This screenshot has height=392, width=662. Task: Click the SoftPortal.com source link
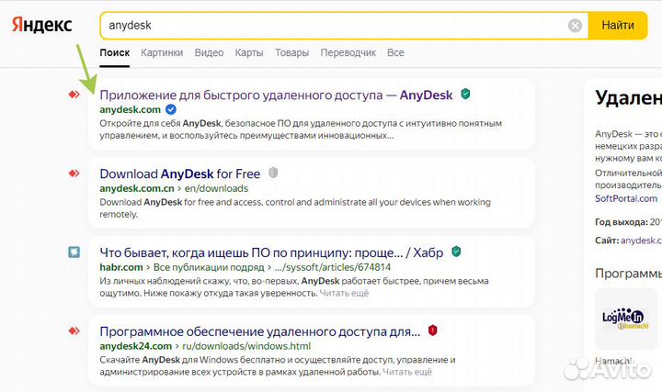coord(626,198)
